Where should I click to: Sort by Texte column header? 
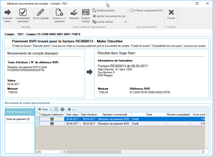(x=149, y=115)
